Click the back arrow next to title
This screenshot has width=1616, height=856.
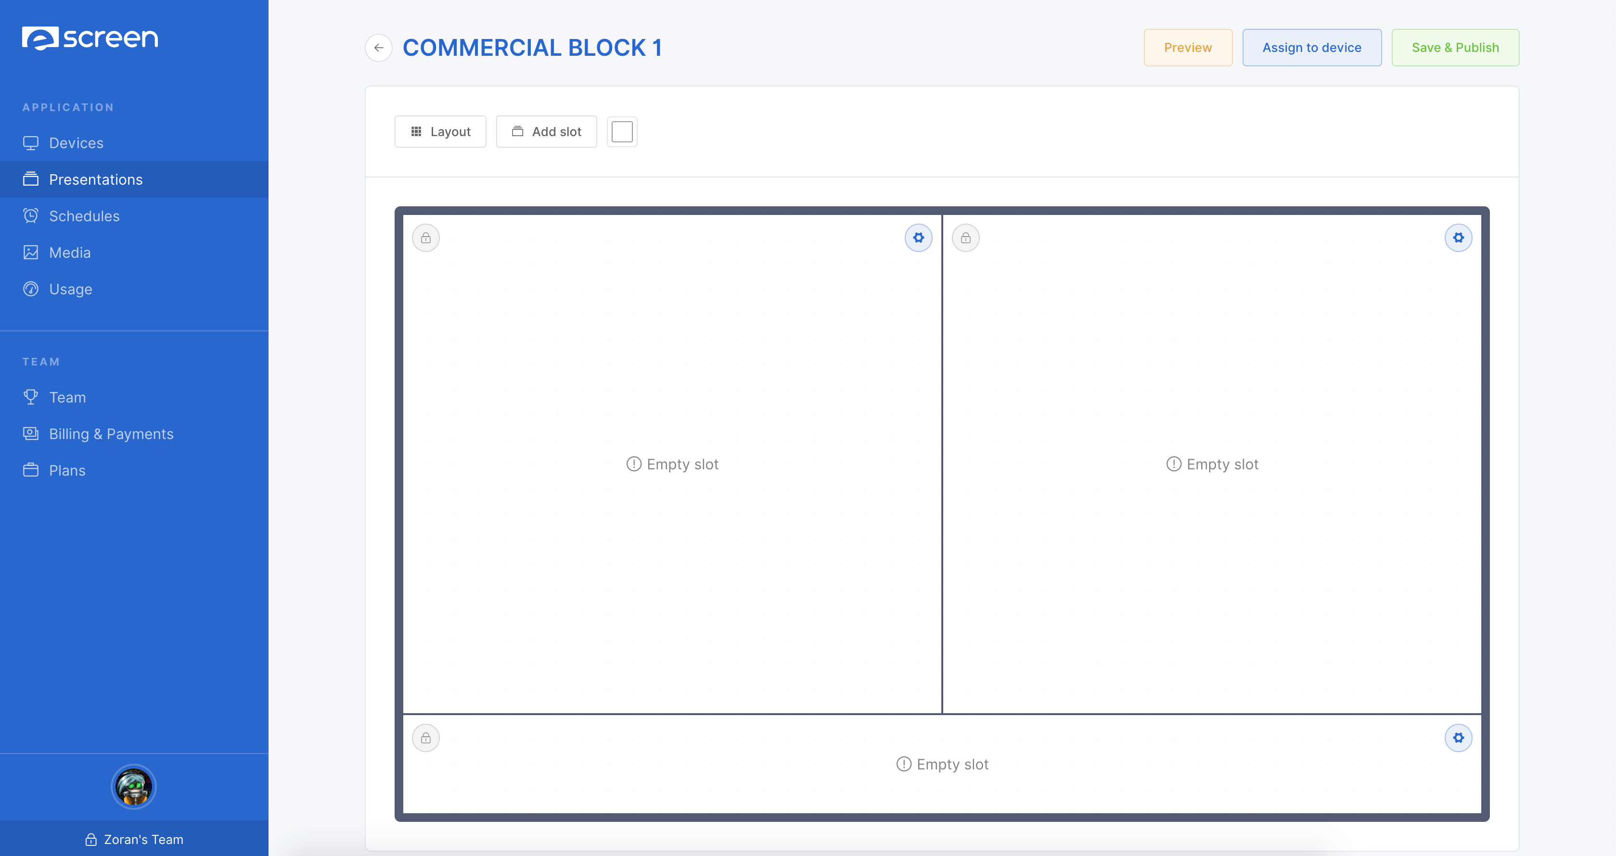tap(378, 48)
